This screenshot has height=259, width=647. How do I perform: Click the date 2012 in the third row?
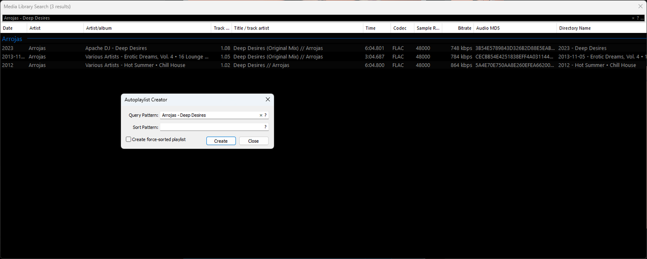(8, 65)
